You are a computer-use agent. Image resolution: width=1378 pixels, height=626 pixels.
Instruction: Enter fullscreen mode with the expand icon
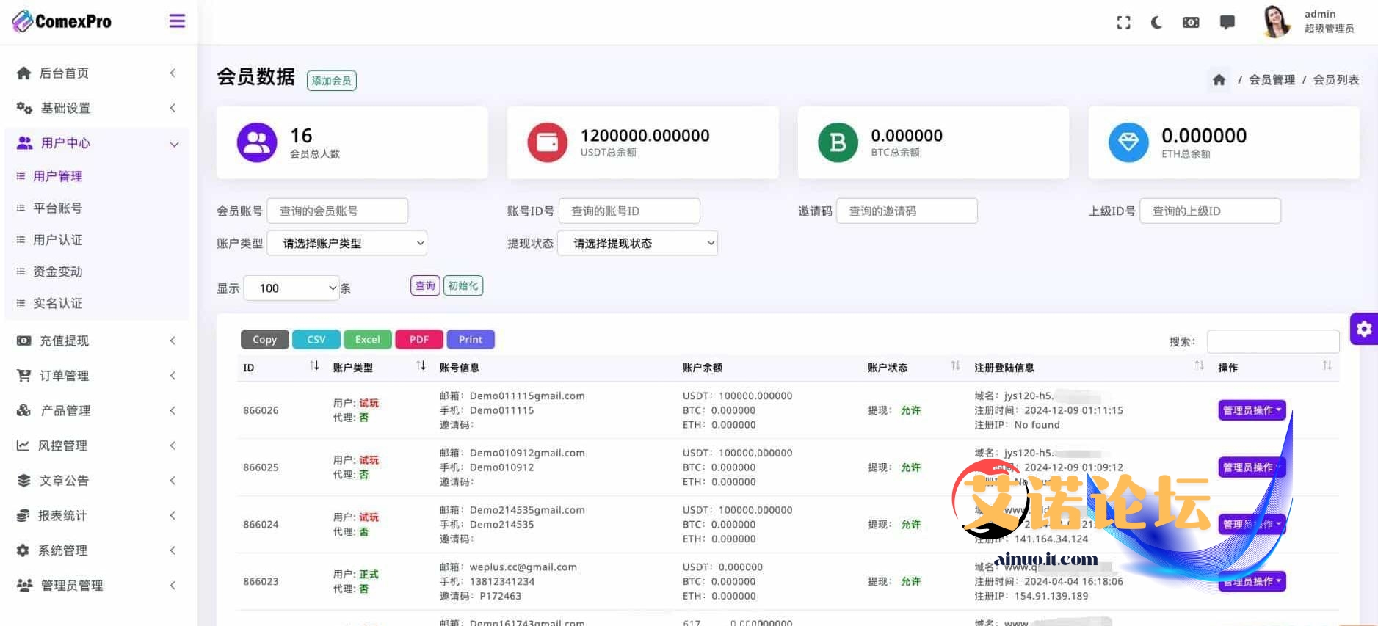pyautogui.click(x=1123, y=23)
